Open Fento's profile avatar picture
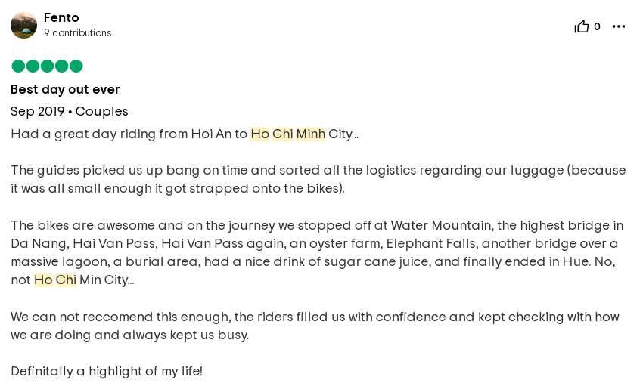This screenshot has width=643, height=383. (23, 26)
